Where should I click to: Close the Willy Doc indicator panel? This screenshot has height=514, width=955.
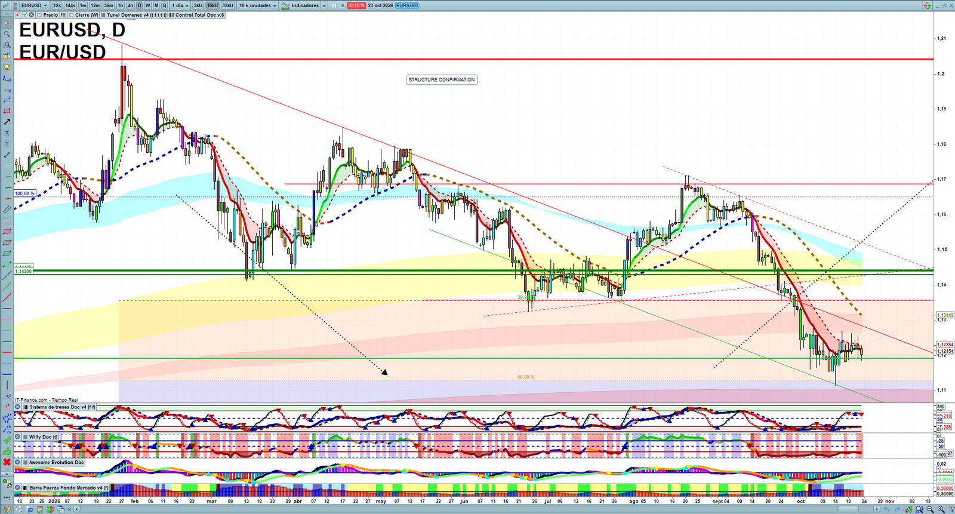tap(17, 437)
